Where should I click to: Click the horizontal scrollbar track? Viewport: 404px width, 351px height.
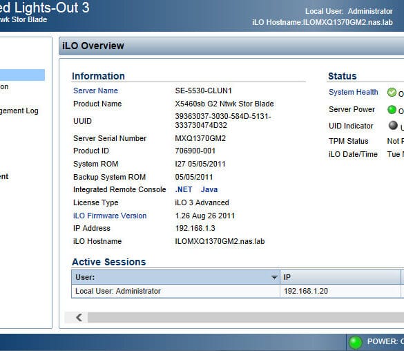tap(246, 317)
